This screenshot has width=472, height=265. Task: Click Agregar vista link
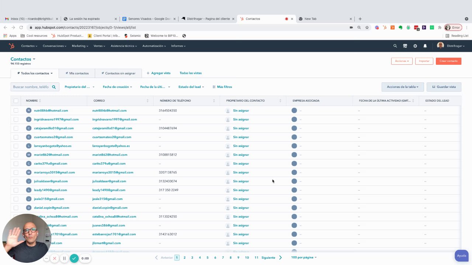pos(159,73)
